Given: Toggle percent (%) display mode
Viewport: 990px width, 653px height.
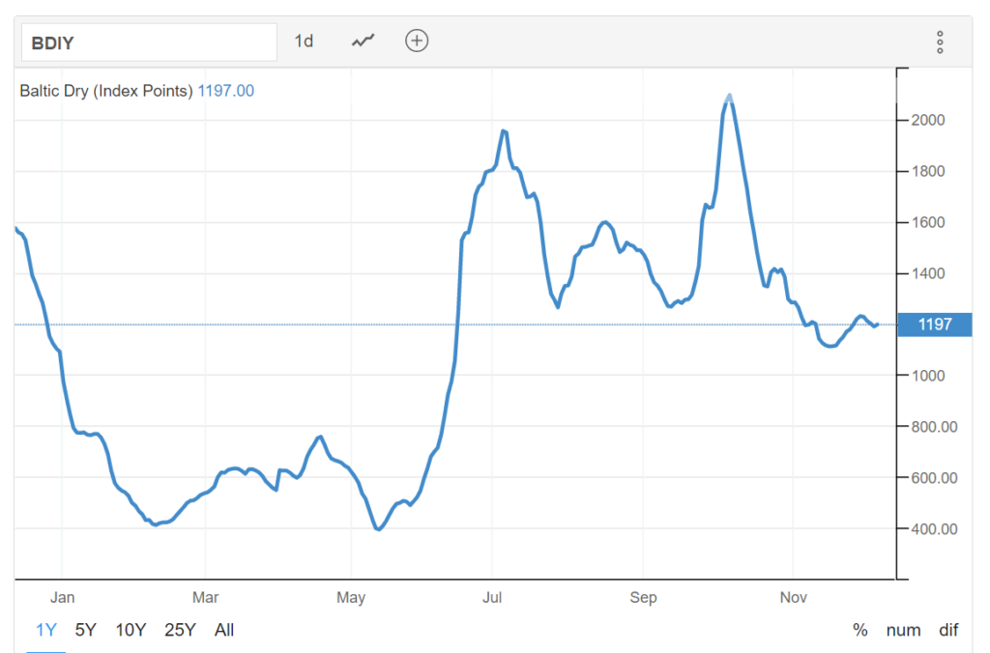Looking at the screenshot, I should (859, 630).
